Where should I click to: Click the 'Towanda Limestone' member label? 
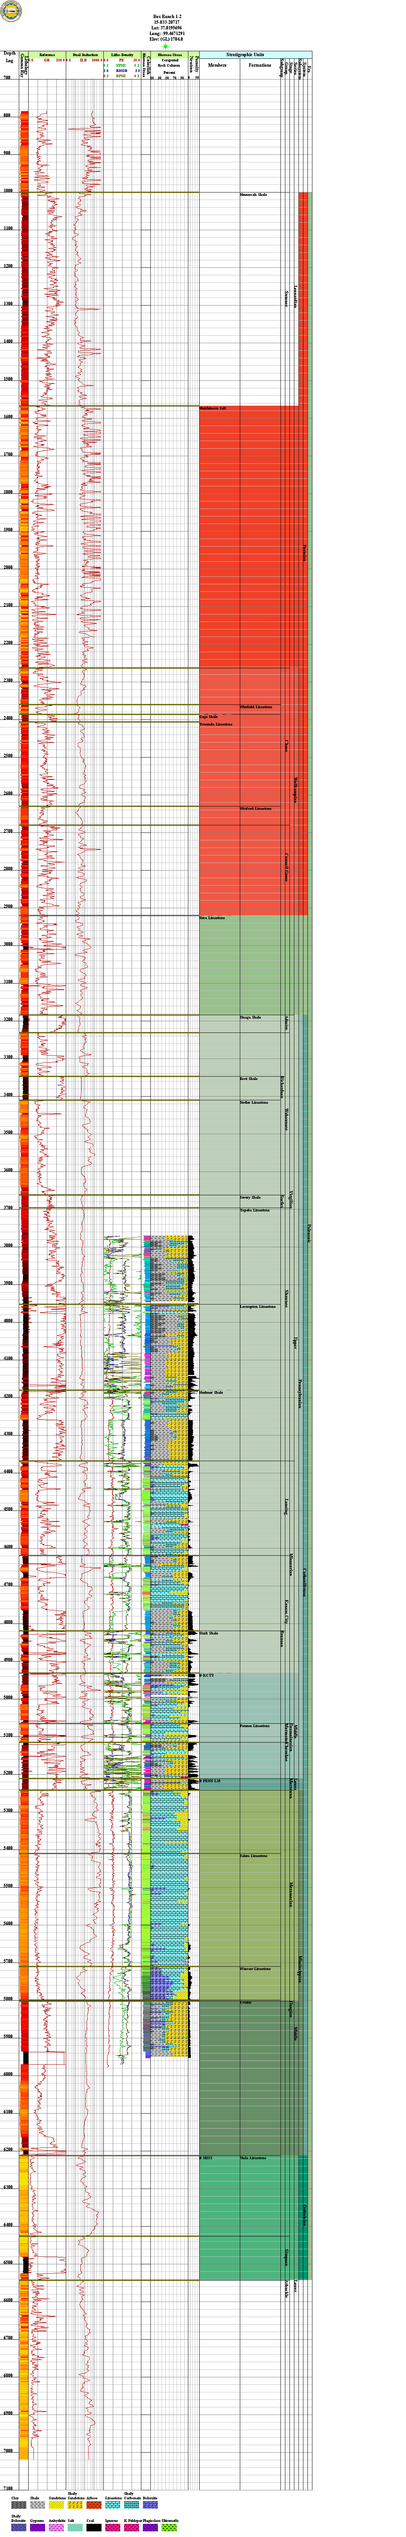(216, 724)
